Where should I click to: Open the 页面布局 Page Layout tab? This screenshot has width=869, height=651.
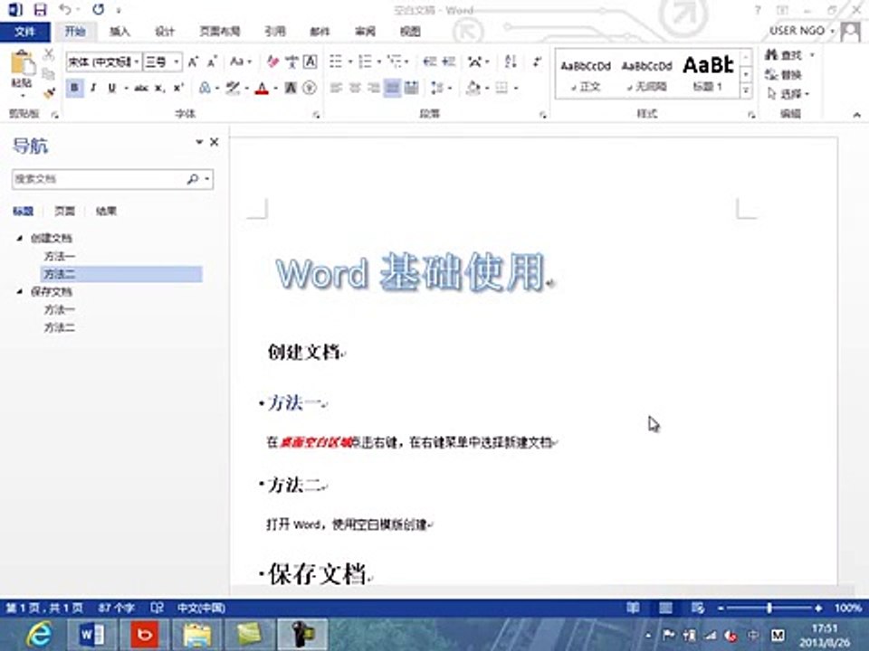[219, 32]
